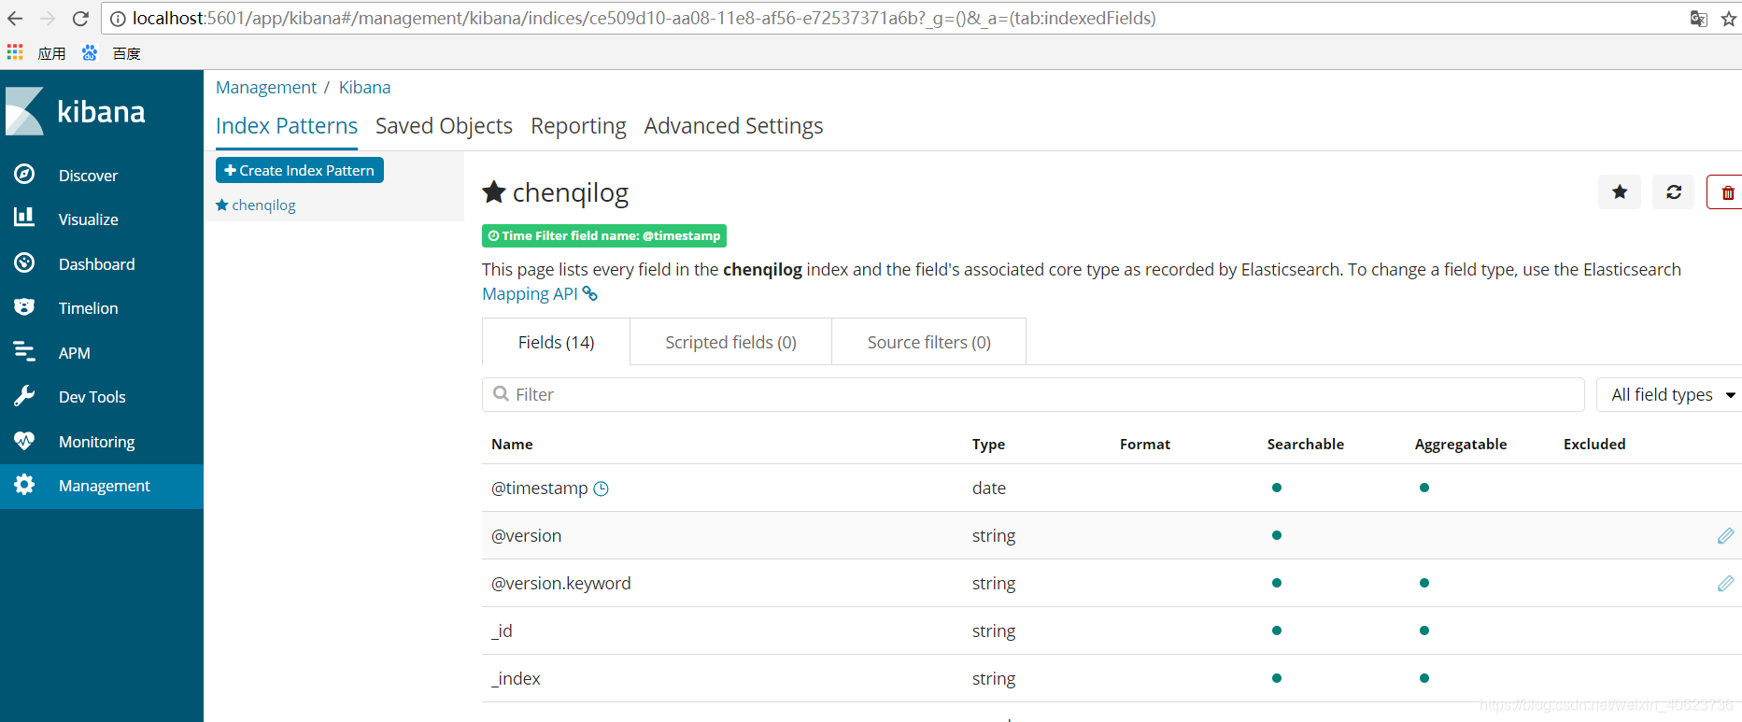Reload the browser page
The image size is (1742, 722).
coord(80,19)
